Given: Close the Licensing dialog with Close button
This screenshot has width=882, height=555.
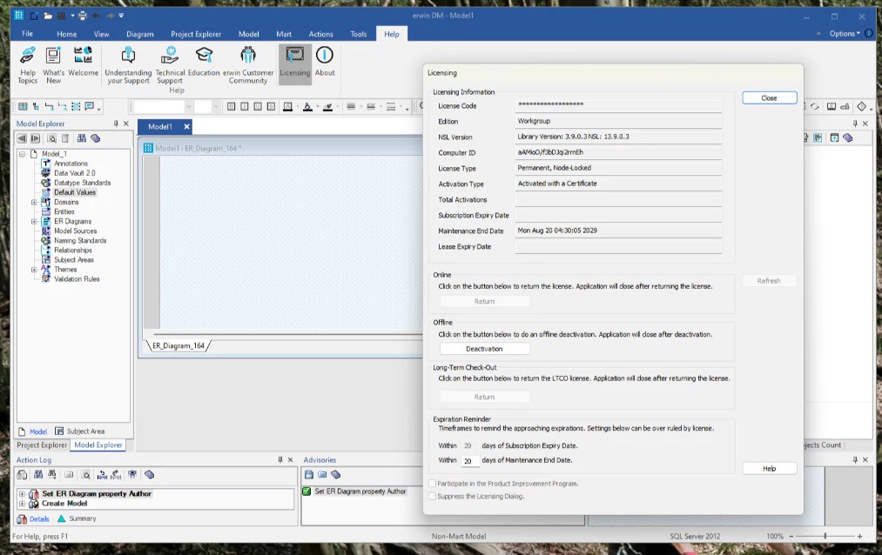Looking at the screenshot, I should (x=769, y=97).
